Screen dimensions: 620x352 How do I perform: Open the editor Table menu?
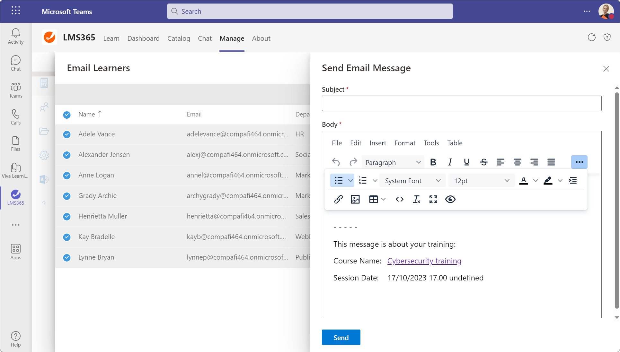pos(455,143)
